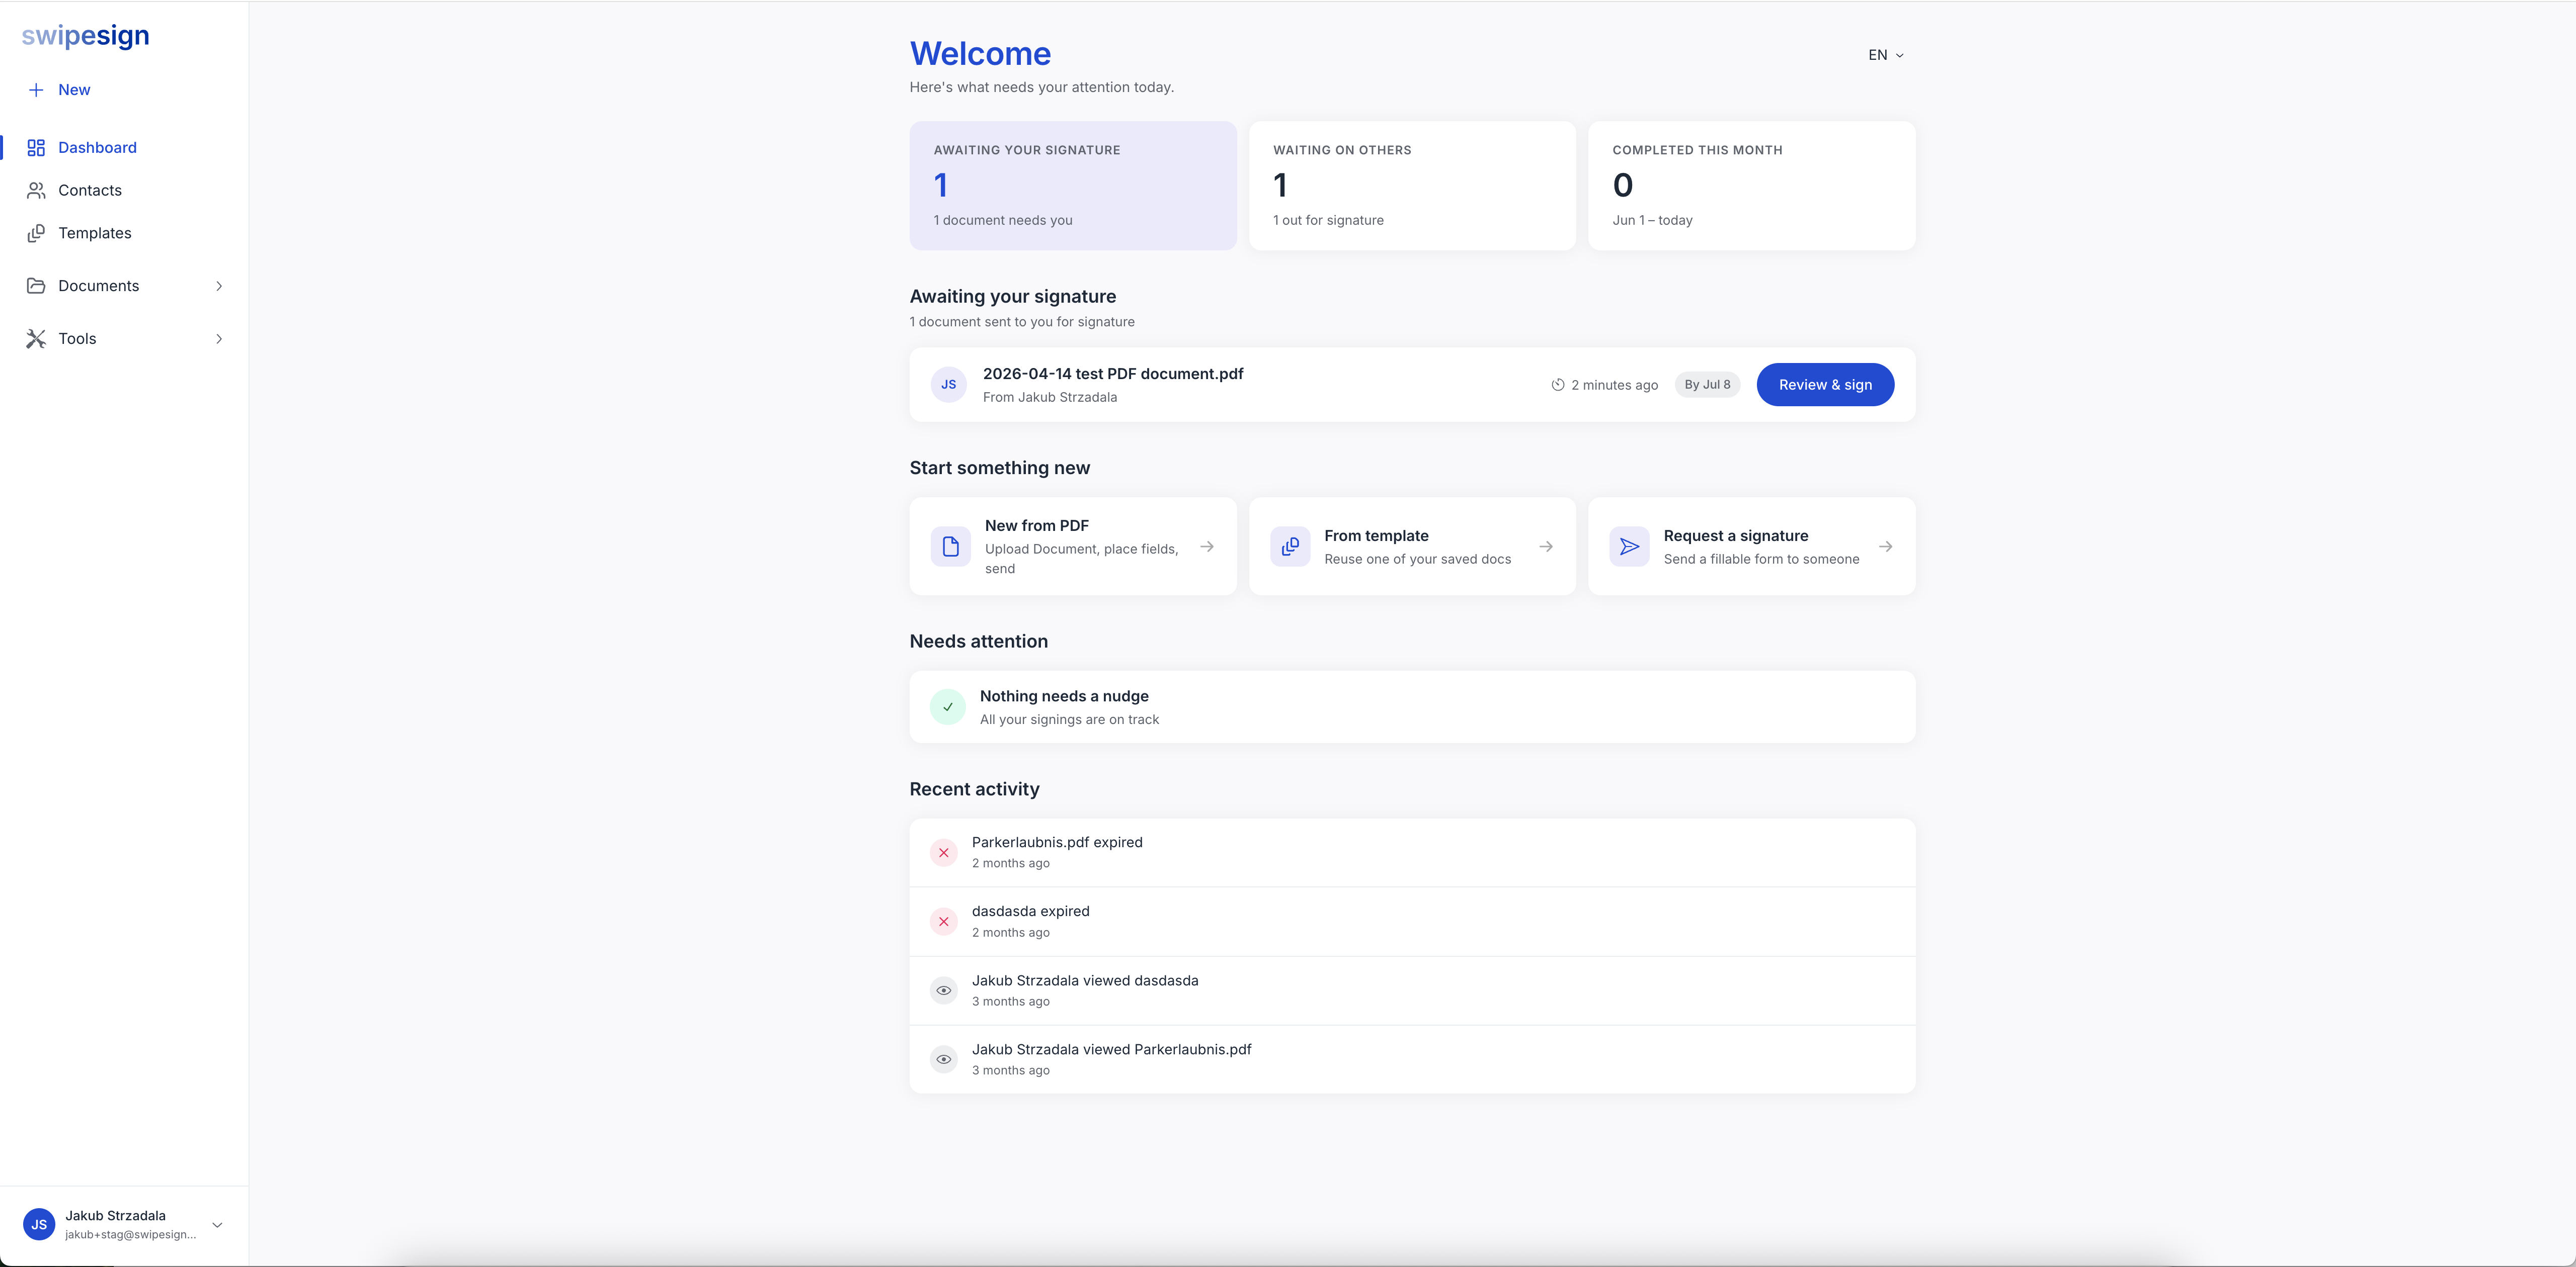Click the arrow on From template card
Image resolution: width=2576 pixels, height=1267 pixels.
pyautogui.click(x=1546, y=547)
